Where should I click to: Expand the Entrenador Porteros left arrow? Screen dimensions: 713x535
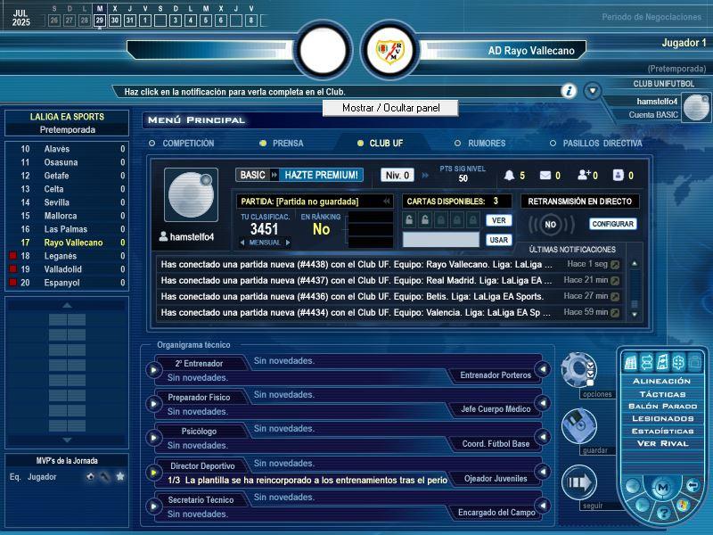point(543,369)
